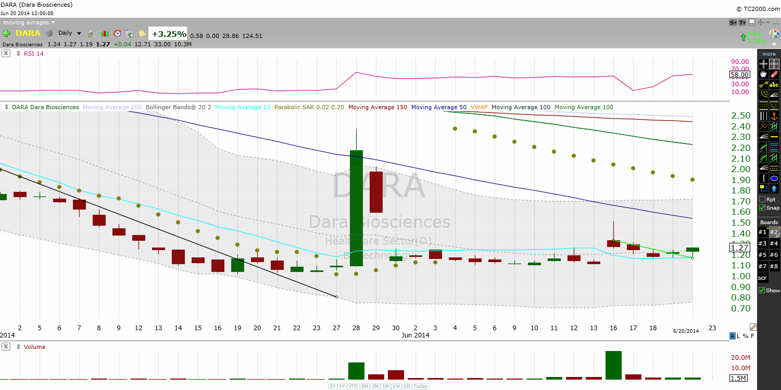The image size is (781, 390).
Task: Click the Parabolic SAR 0.02 0.20 label
Action: tap(309, 107)
